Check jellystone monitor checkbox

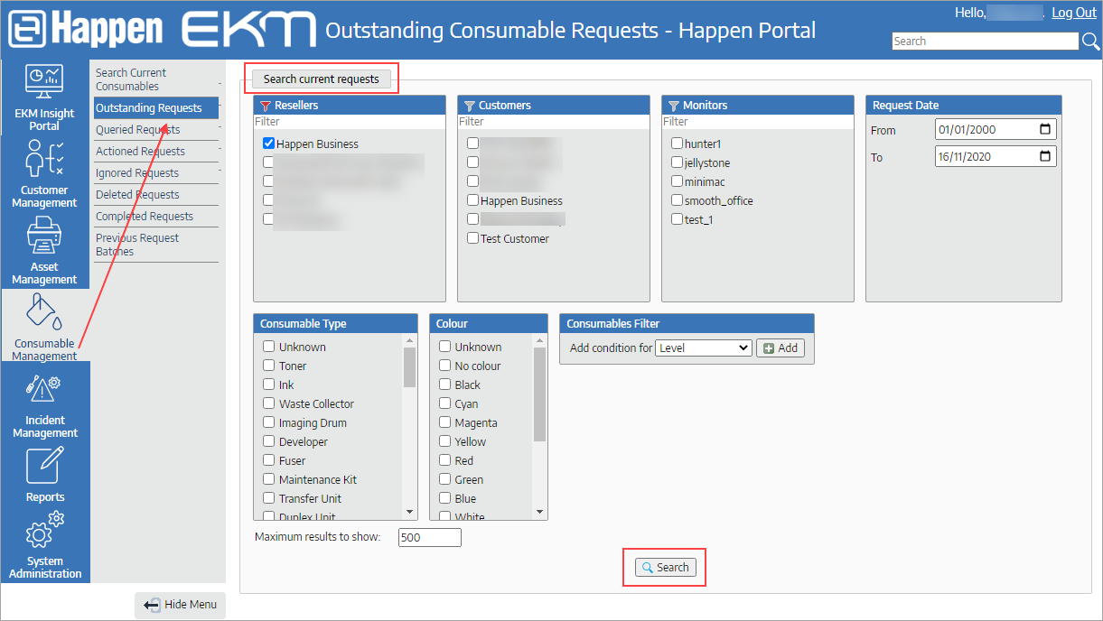tap(677, 162)
